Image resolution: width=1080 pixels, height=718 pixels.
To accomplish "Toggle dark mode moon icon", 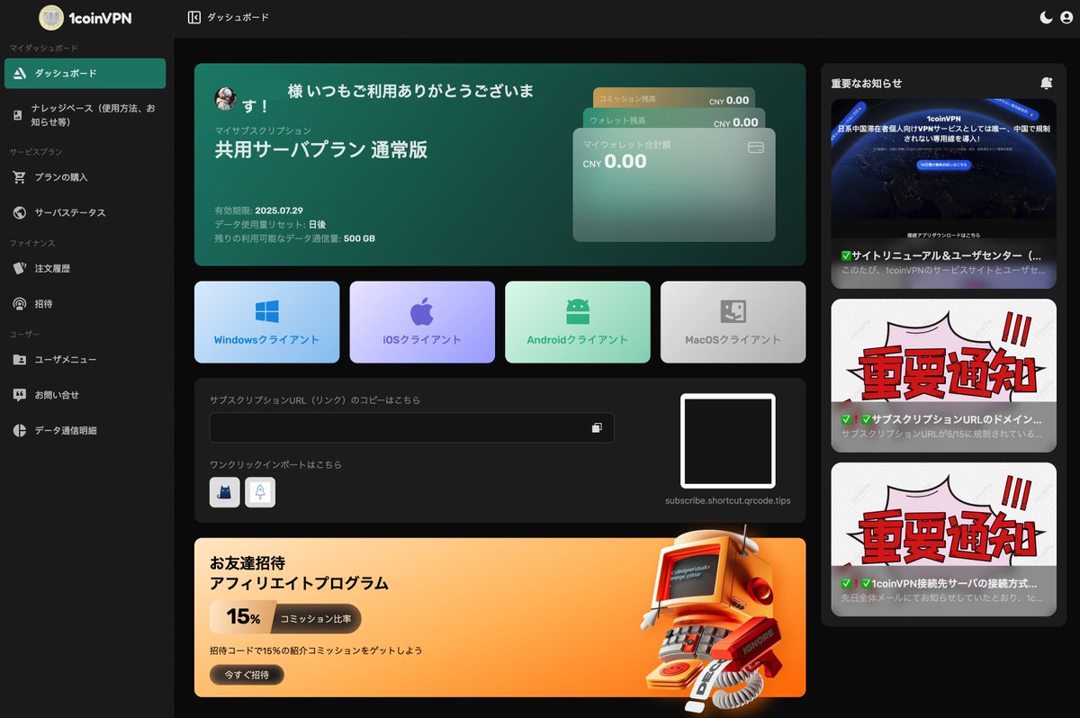I will pos(1046,17).
